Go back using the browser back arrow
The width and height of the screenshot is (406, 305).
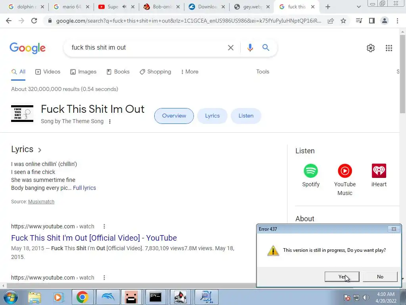point(9,21)
